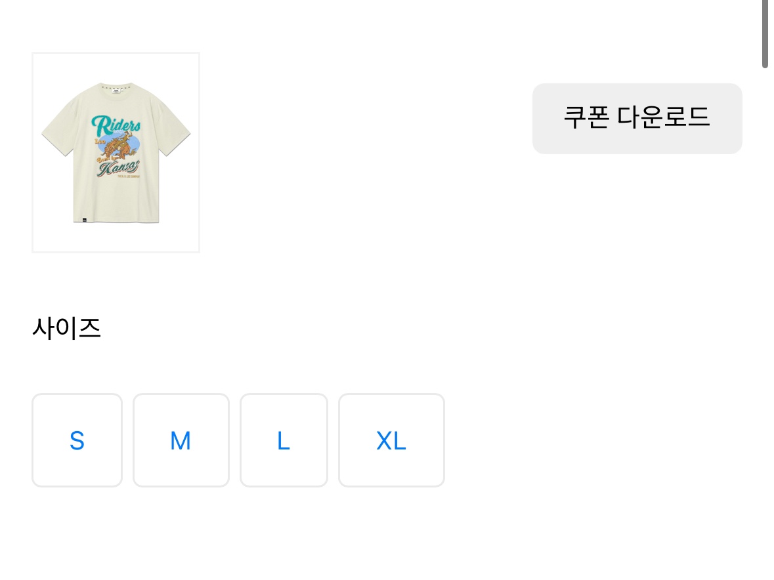Viewport: 774px width, 580px height.
Task: Choose the M size option
Action: (181, 440)
